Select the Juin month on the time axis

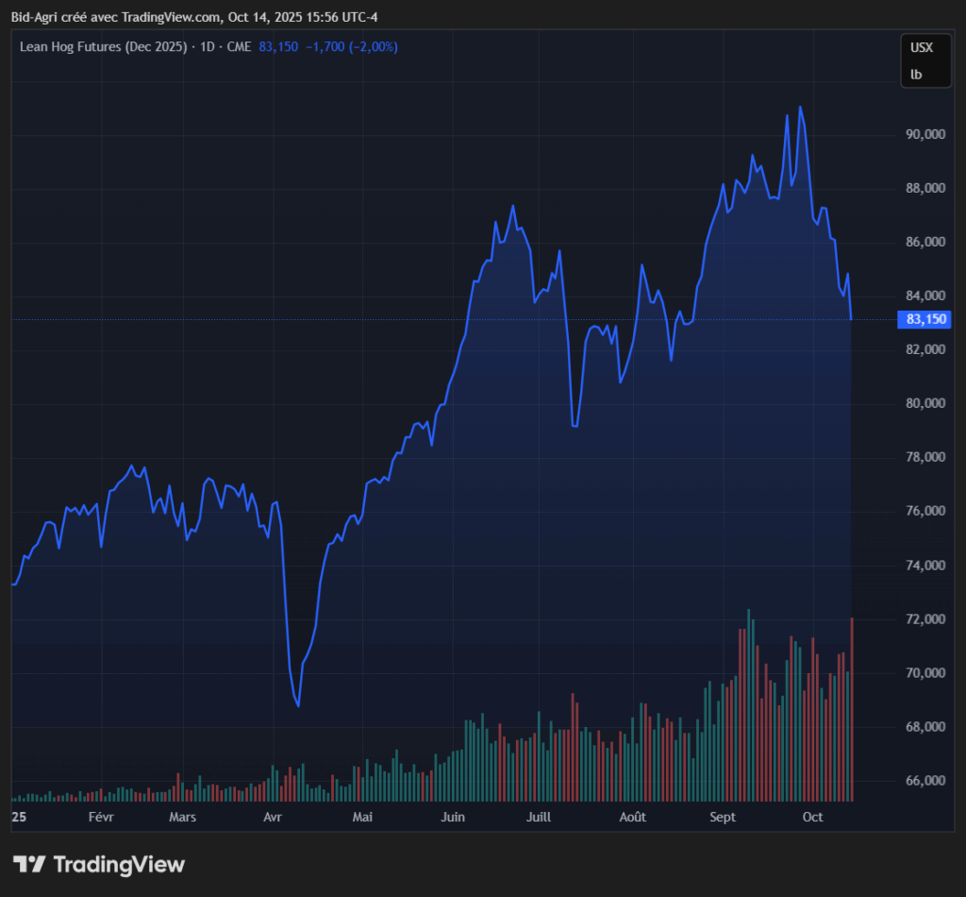pos(453,817)
